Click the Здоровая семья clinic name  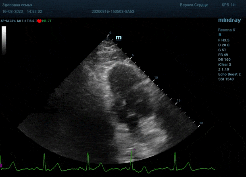(x=17, y=5)
